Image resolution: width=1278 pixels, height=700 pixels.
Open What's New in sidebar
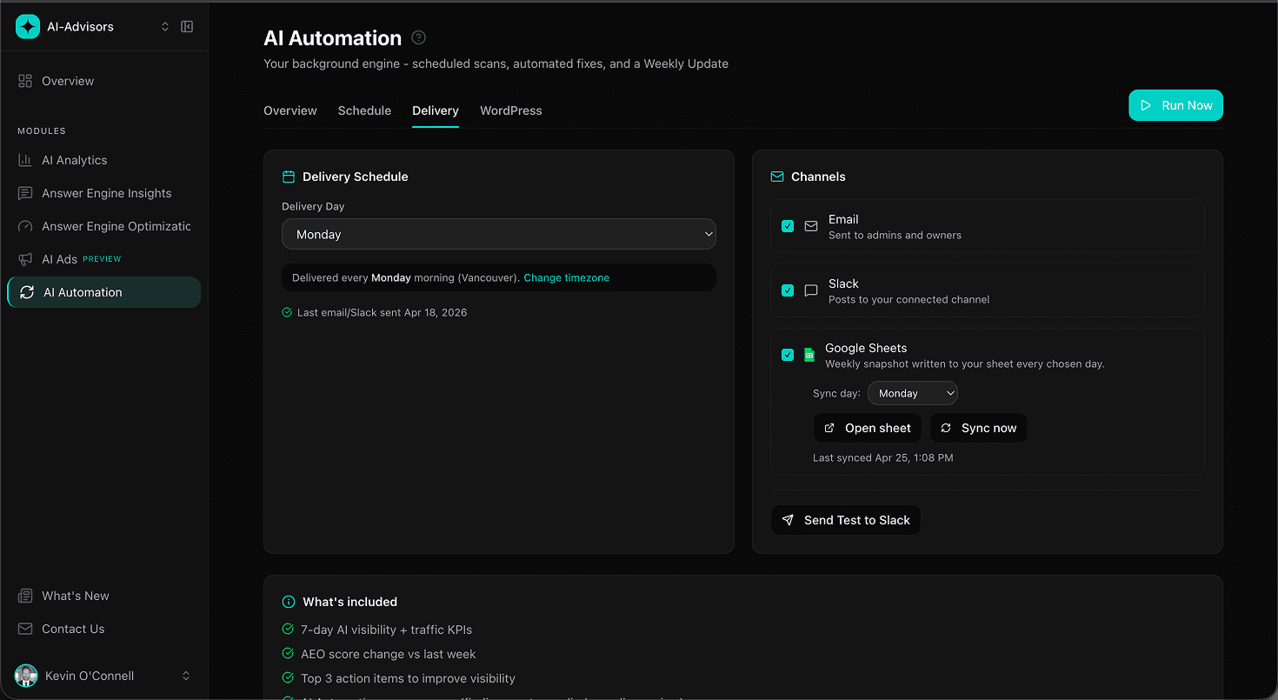103,596
